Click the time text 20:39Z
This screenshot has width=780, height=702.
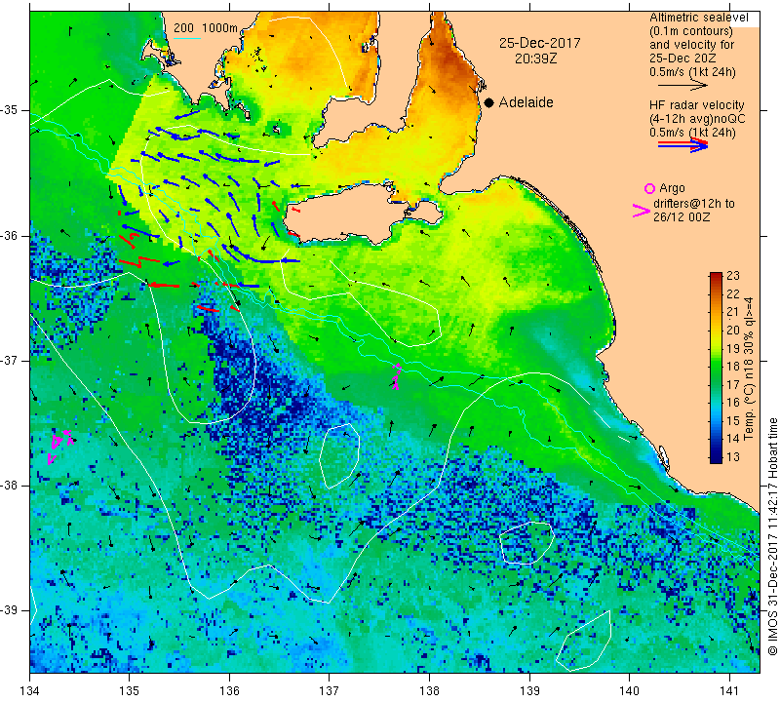pyautogui.click(x=535, y=58)
